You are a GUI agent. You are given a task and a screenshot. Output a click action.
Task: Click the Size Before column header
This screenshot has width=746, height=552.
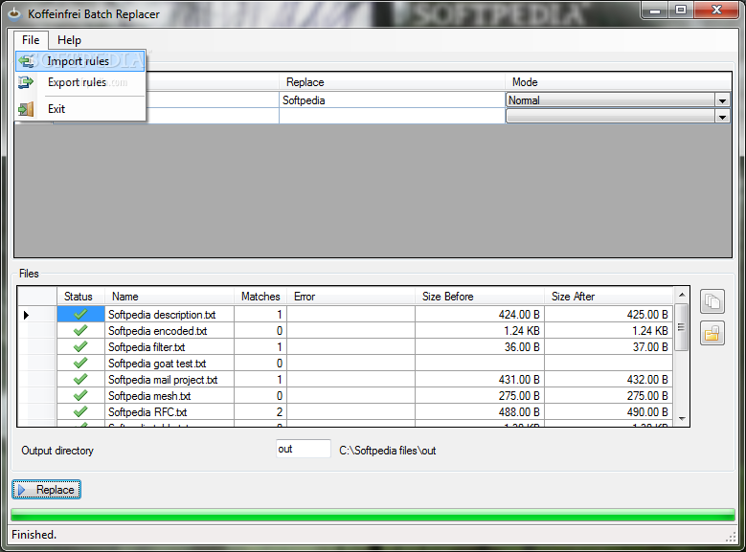point(480,297)
